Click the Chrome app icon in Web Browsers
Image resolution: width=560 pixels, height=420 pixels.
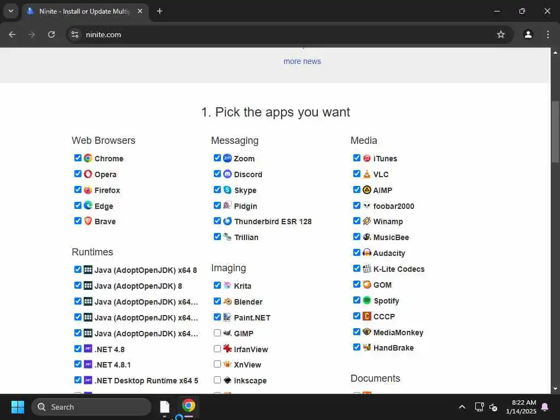coord(88,158)
